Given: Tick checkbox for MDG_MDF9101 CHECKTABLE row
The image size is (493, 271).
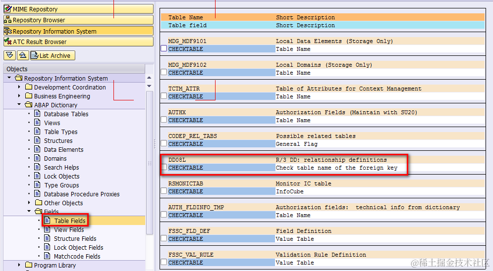Looking at the screenshot, I should (164, 48).
